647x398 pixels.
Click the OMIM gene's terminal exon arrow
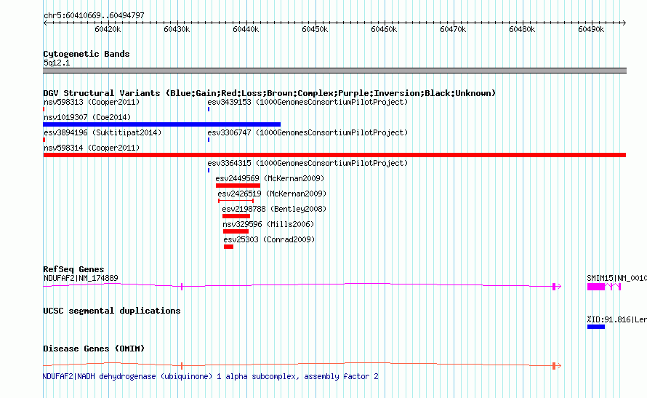click(557, 365)
